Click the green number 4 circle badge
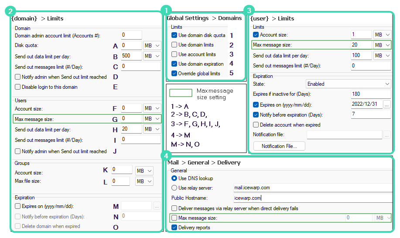 165,155
